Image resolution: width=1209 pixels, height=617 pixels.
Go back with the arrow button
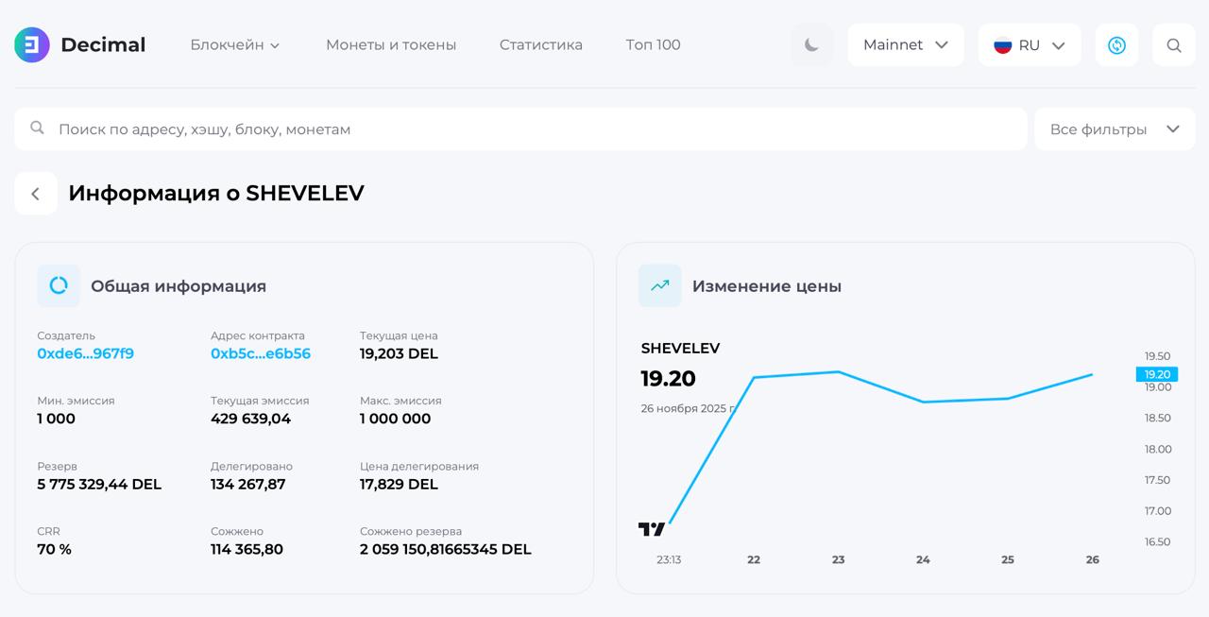pos(36,194)
